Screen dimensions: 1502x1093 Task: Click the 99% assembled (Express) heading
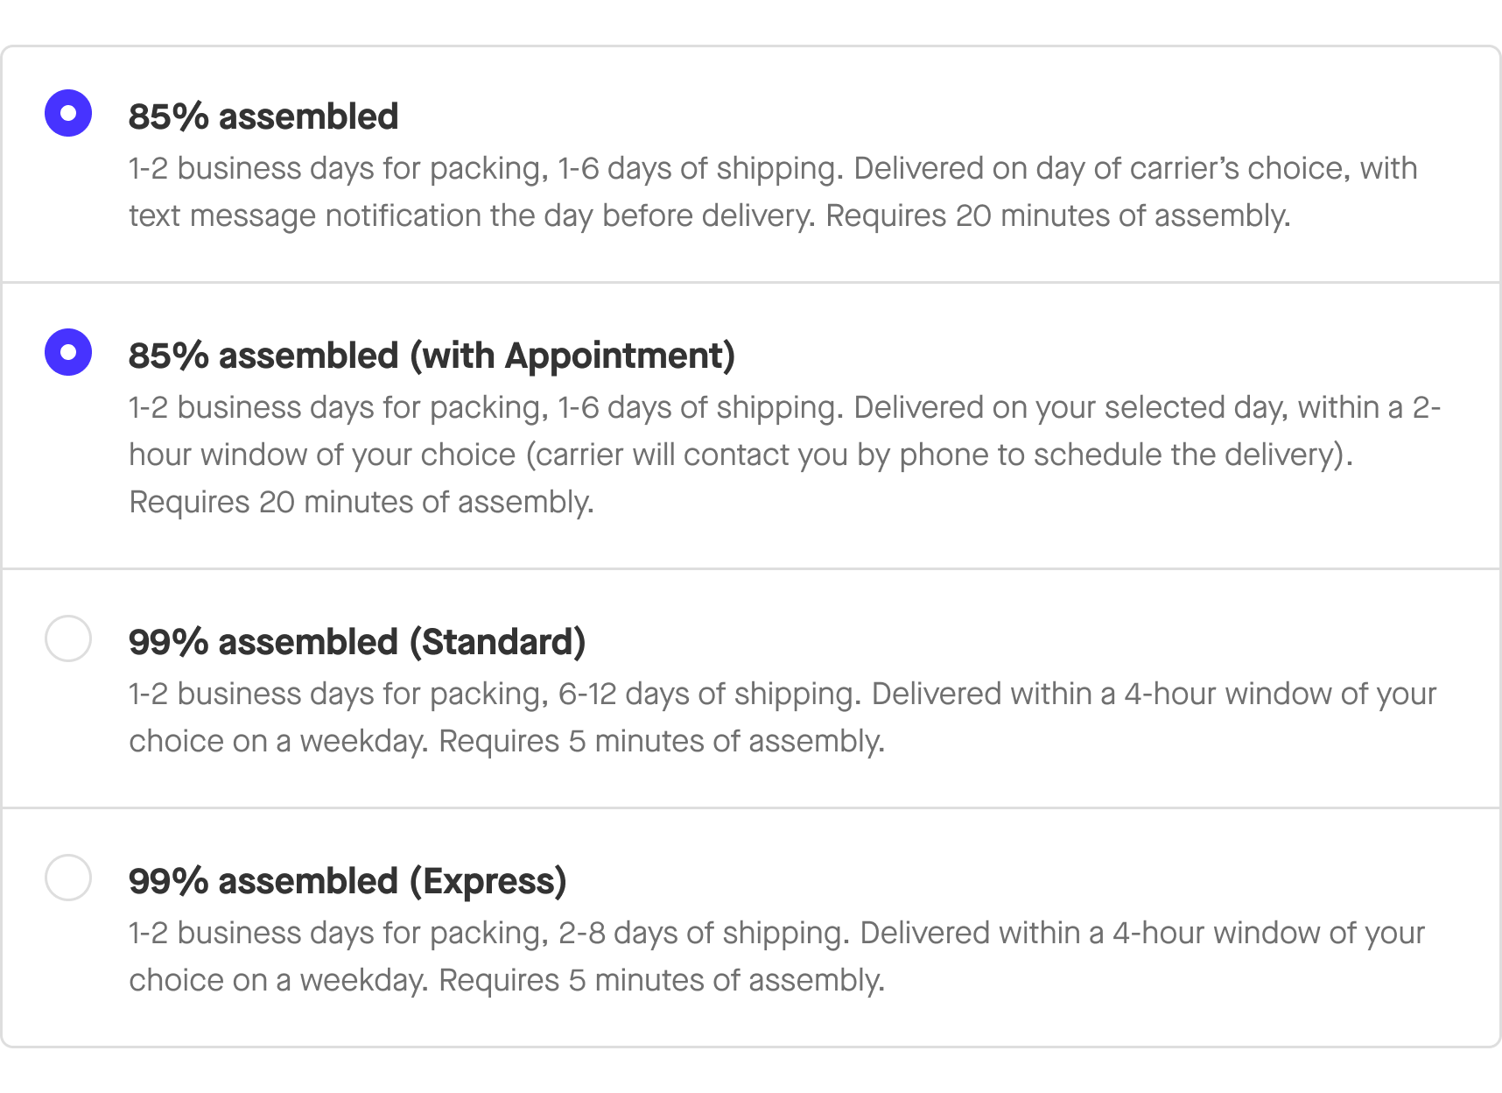pyautogui.click(x=347, y=882)
